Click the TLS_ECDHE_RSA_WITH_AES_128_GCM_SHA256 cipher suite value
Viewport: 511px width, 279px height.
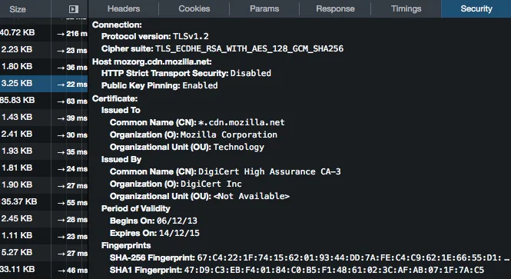coord(249,49)
